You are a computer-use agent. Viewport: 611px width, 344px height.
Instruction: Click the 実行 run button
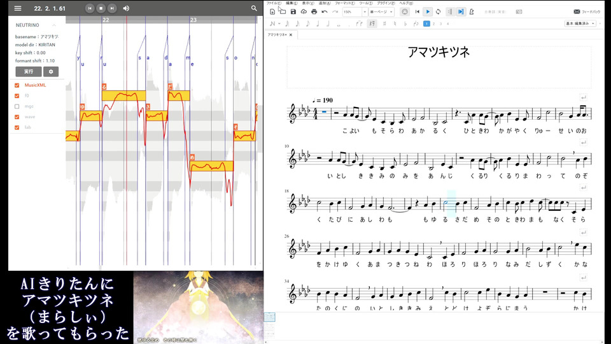[x=29, y=72]
